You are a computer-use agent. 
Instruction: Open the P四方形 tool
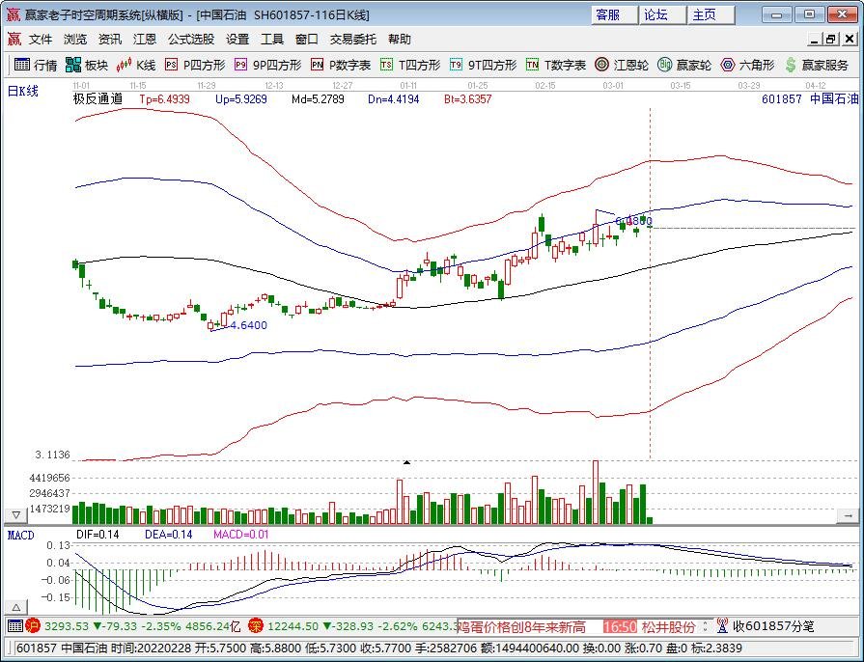click(x=195, y=65)
